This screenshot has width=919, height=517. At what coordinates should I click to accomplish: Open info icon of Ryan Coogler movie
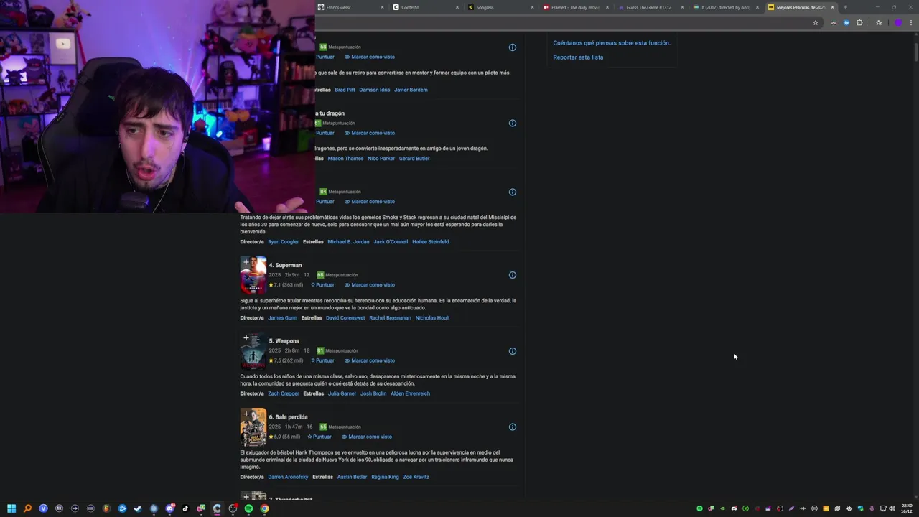[513, 192]
